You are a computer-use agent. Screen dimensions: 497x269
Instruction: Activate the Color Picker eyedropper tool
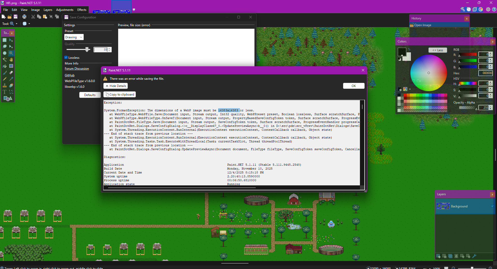tap(11, 79)
